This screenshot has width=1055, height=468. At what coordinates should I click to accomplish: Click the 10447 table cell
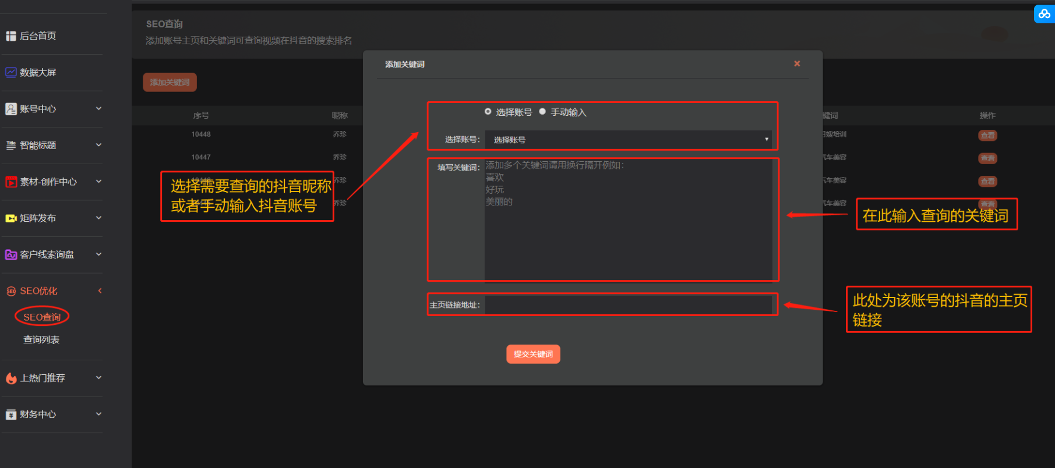201,157
